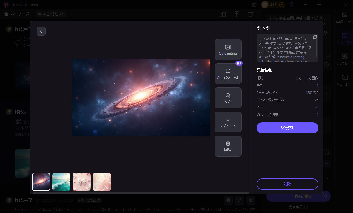Click the 2-credit badge on AI アップスケール
The image size is (353, 213).
pyautogui.click(x=239, y=63)
